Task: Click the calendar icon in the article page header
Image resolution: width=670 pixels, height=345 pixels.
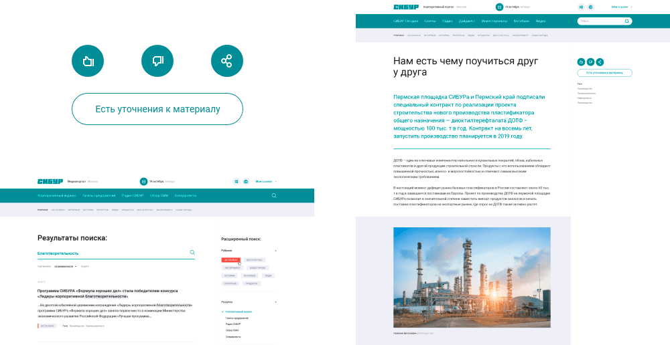Action: pyautogui.click(x=499, y=7)
